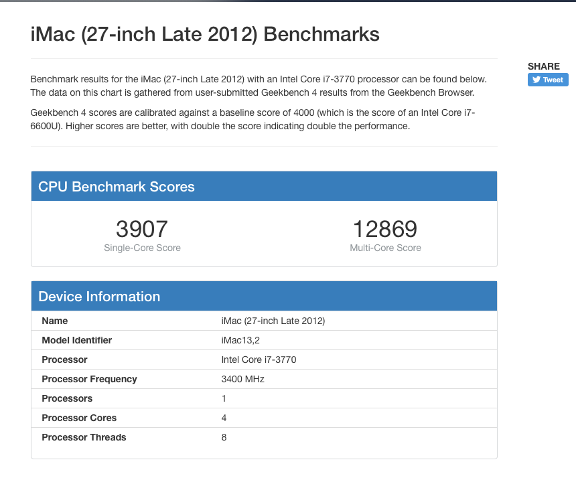Click the paragraph starting 'Benchmark results for the iMac'
The image size is (576, 478).
(x=259, y=86)
